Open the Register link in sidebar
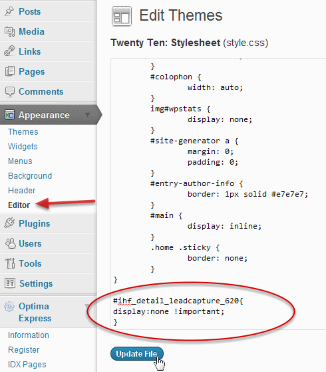This screenshot has height=372, width=326. click(24, 350)
